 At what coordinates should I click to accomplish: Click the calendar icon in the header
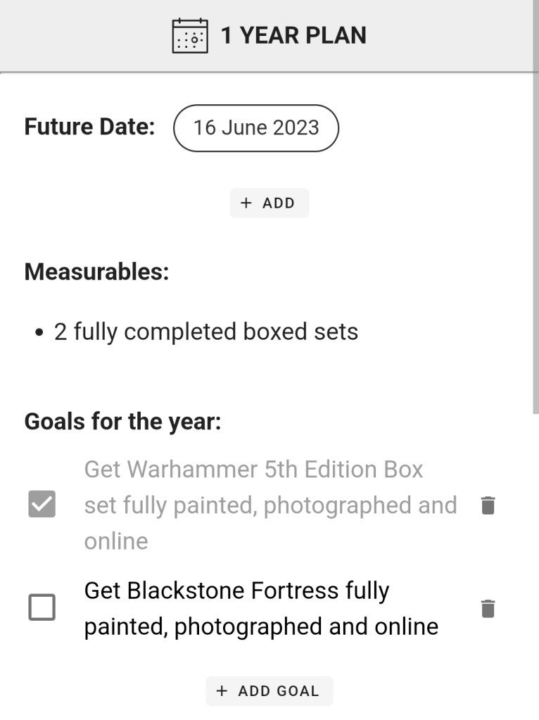coord(190,36)
